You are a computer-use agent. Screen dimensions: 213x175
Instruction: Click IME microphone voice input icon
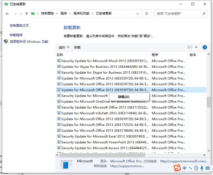202,168
